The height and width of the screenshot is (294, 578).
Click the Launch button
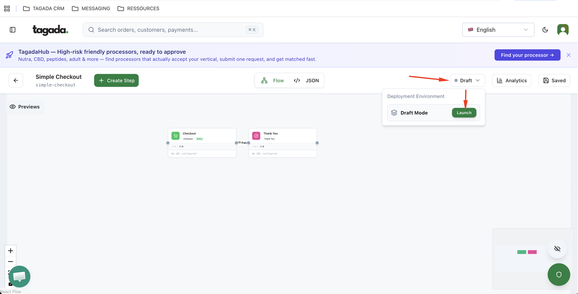pos(464,113)
